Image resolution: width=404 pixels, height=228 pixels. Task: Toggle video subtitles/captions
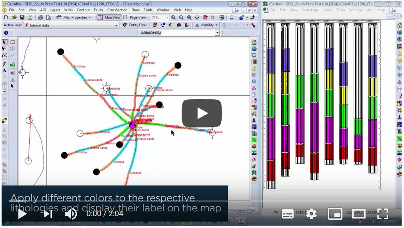[288, 214]
